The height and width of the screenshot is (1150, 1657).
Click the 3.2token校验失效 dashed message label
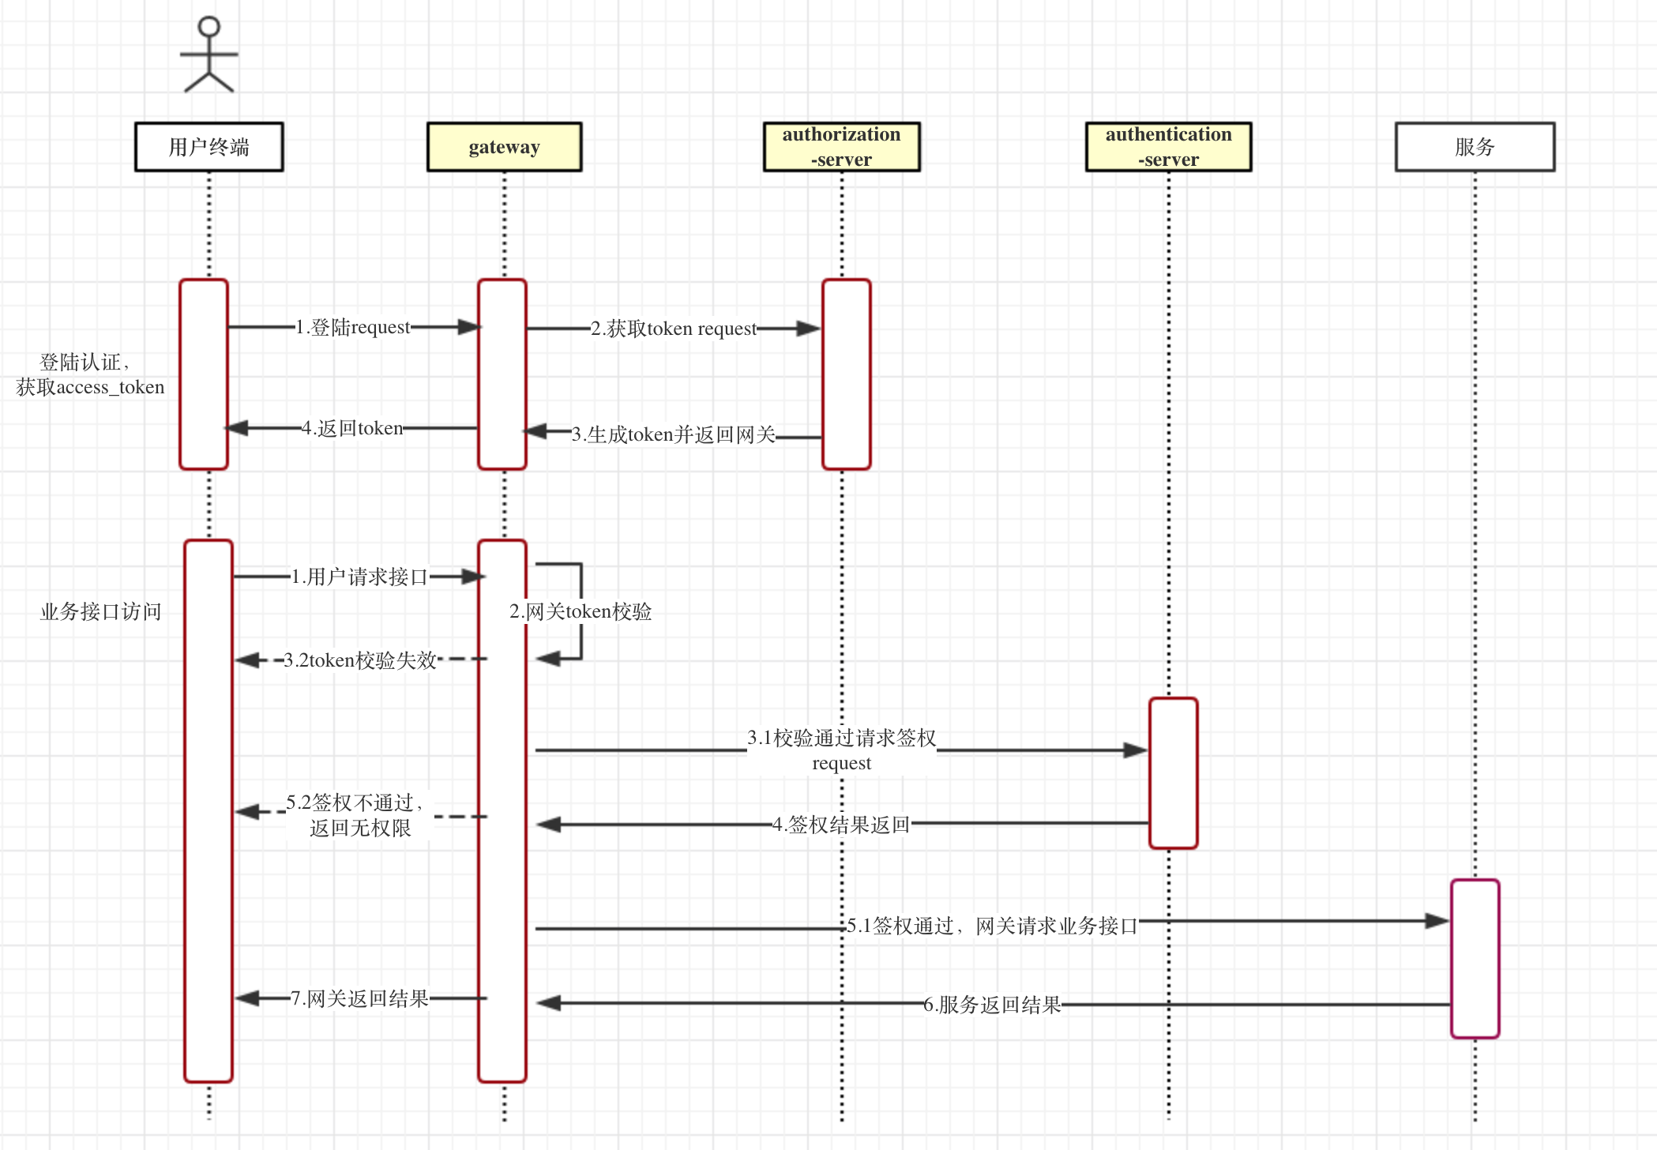[x=359, y=660]
